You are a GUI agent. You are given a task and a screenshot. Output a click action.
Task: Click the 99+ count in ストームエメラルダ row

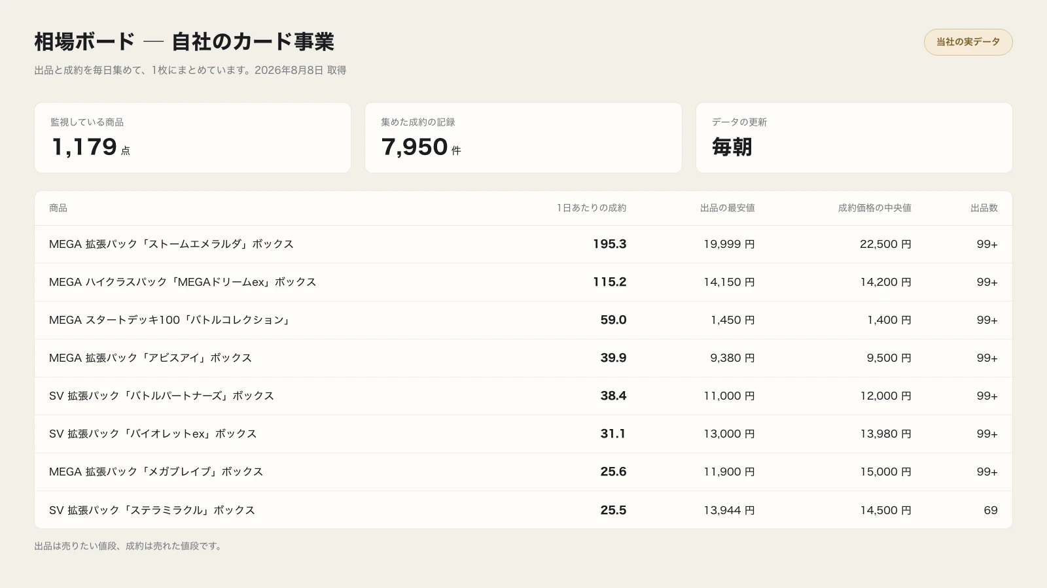click(987, 244)
